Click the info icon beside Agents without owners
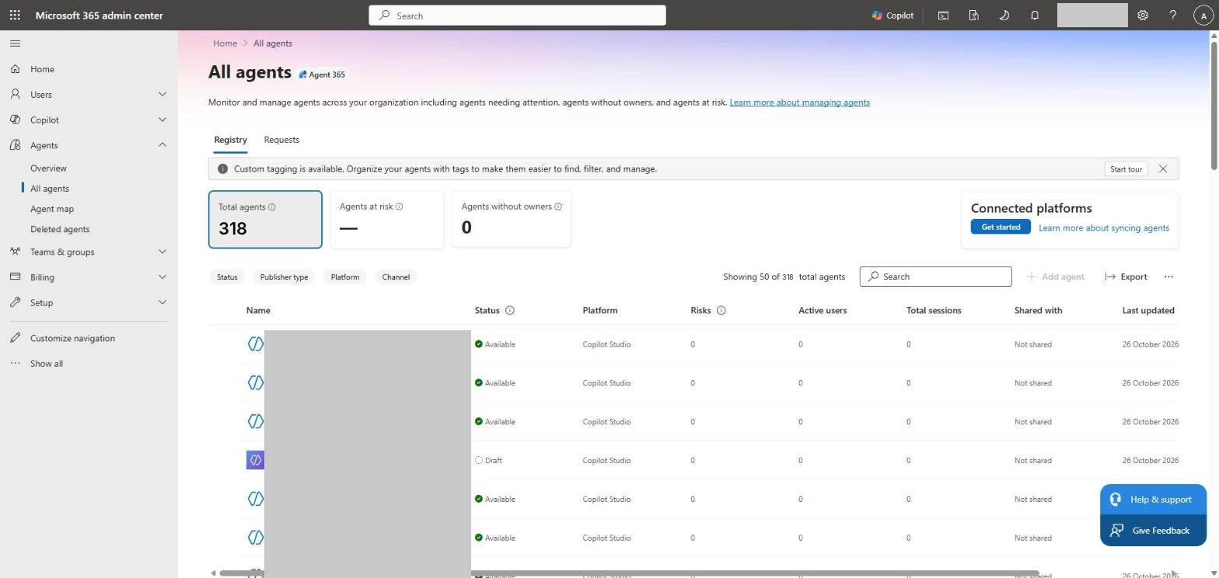1219x578 pixels. point(557,207)
